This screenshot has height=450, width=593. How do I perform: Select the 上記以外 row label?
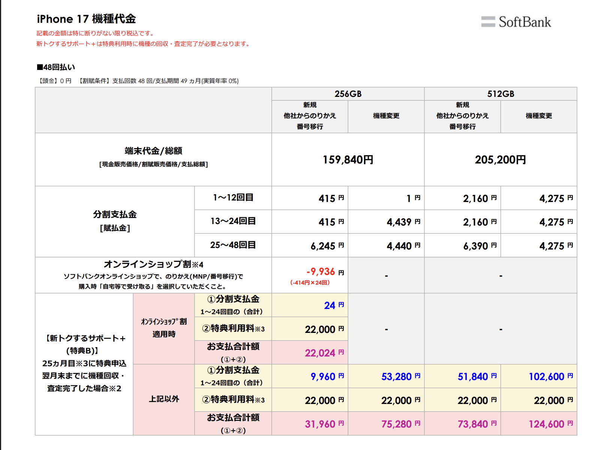pos(164,399)
